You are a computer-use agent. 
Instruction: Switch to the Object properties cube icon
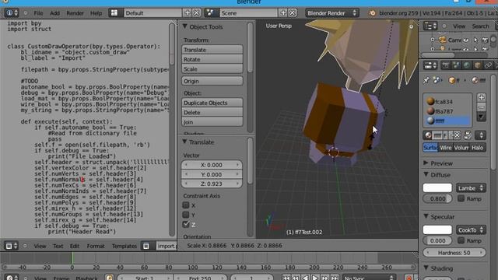point(477,65)
